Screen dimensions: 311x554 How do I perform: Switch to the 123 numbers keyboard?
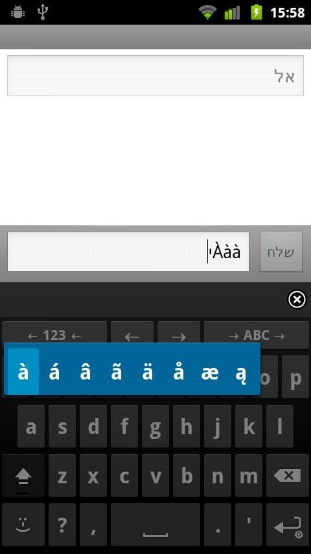coord(54,335)
